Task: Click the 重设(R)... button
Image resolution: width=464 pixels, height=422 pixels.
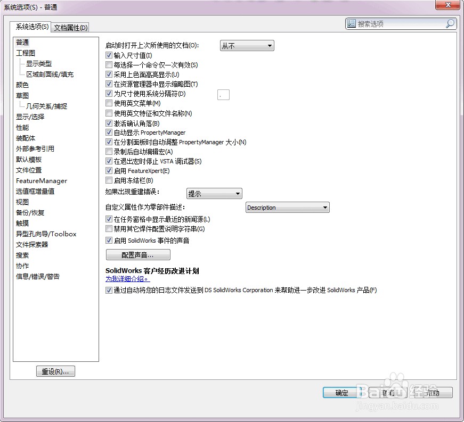Action: pos(55,371)
